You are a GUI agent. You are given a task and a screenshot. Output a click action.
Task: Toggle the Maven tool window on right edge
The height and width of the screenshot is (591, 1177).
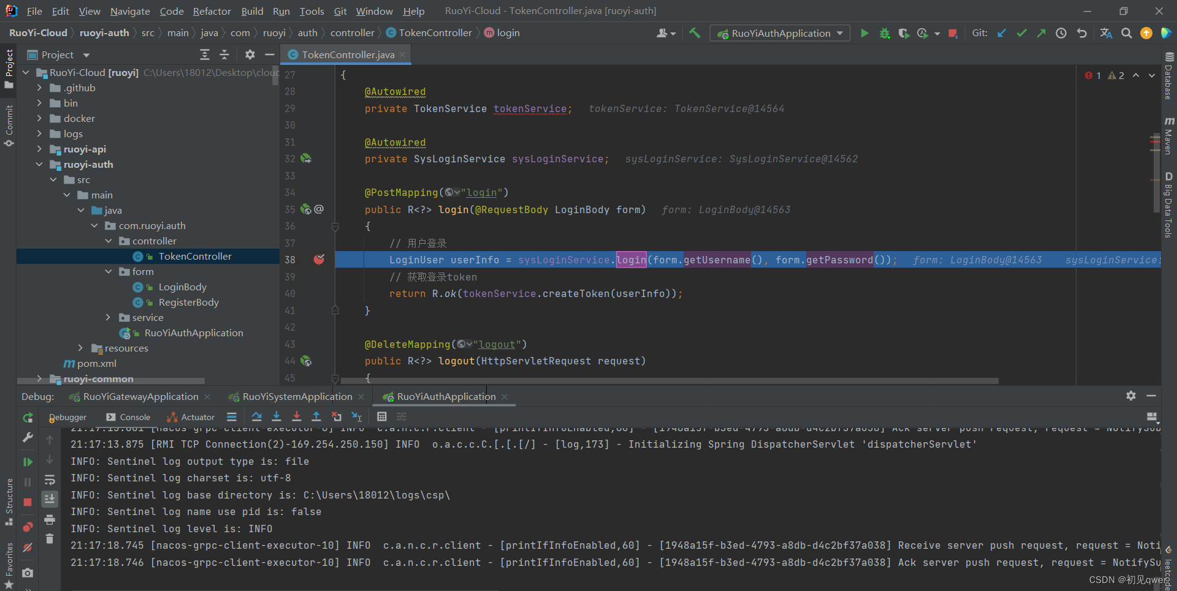(x=1168, y=135)
